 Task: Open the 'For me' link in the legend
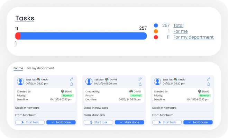[x=181, y=31]
